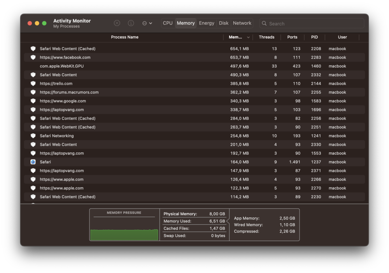Click the Physical Memory value 8,00 GB
389x273 pixels.
coord(217,214)
